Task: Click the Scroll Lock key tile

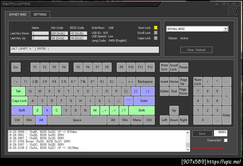Action: pos(174,67)
